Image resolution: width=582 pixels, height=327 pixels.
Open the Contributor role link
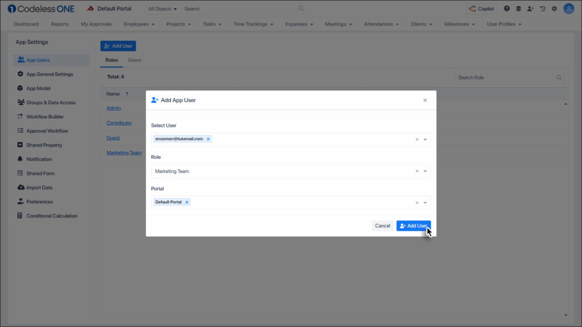click(x=119, y=123)
